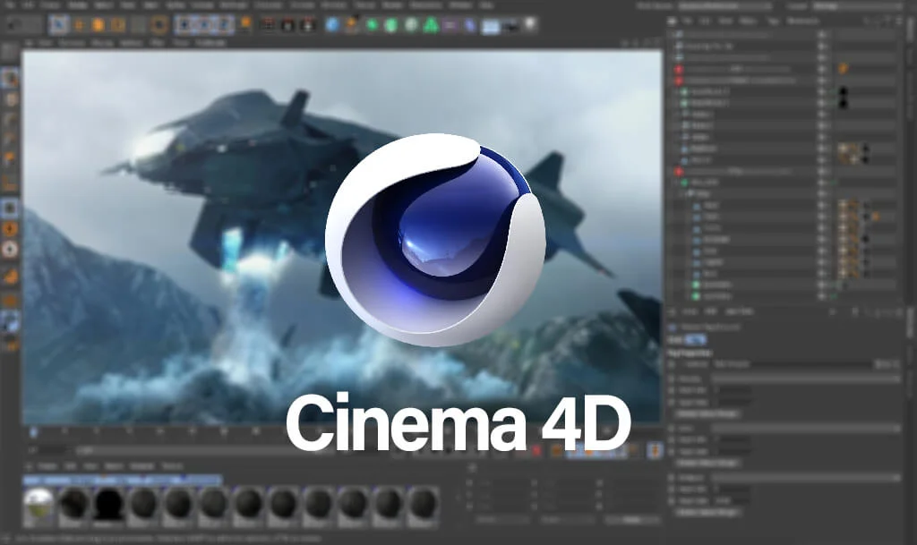Toggle the X-axis lock button

(x=184, y=25)
